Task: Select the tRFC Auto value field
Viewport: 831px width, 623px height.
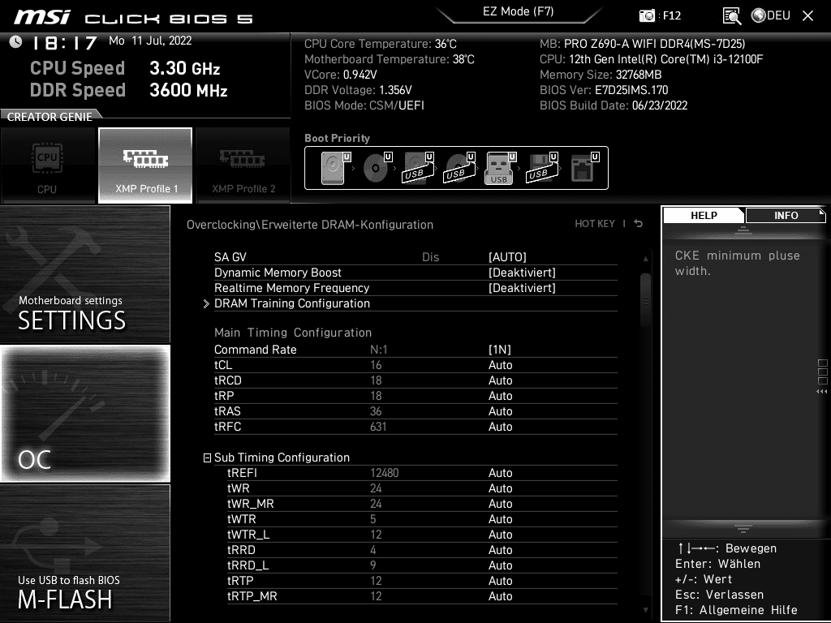Action: [500, 427]
